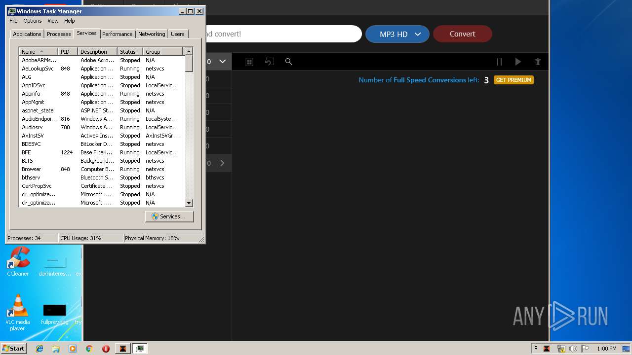Image resolution: width=632 pixels, height=355 pixels.
Task: Click the GET PREMIUM badge
Action: 513,80
